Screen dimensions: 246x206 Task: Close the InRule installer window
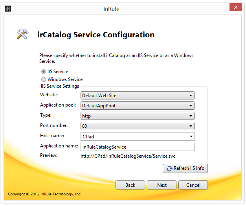[x=235, y=7]
